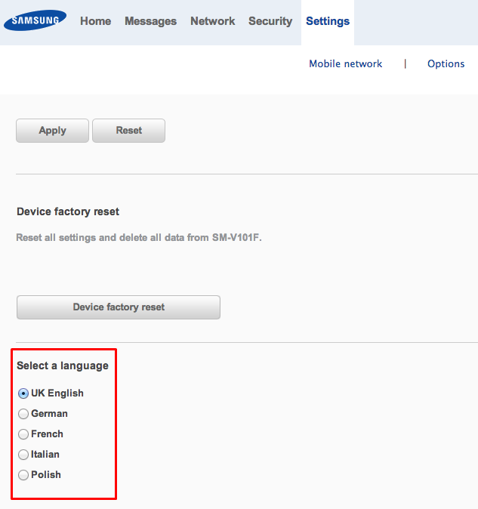This screenshot has height=509, width=478.
Task: Click the Device factory reset button
Action: pyautogui.click(x=119, y=307)
